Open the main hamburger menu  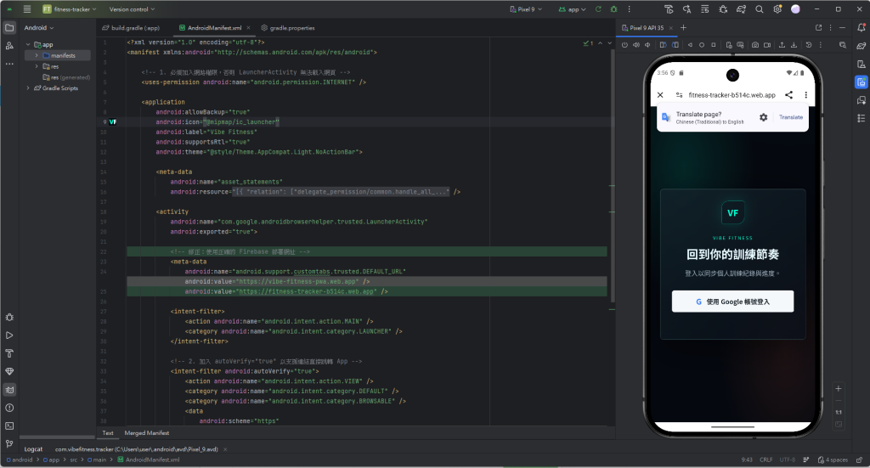[27, 9]
